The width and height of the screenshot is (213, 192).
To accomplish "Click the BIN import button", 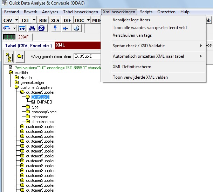I will click(43, 20).
